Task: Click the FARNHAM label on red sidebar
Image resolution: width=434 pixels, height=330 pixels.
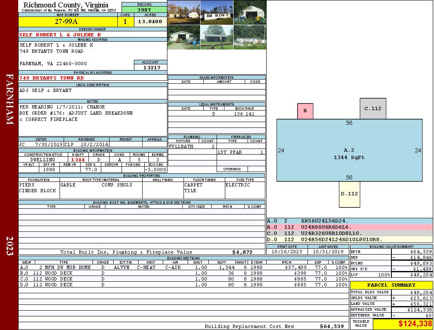Action: pos(10,99)
